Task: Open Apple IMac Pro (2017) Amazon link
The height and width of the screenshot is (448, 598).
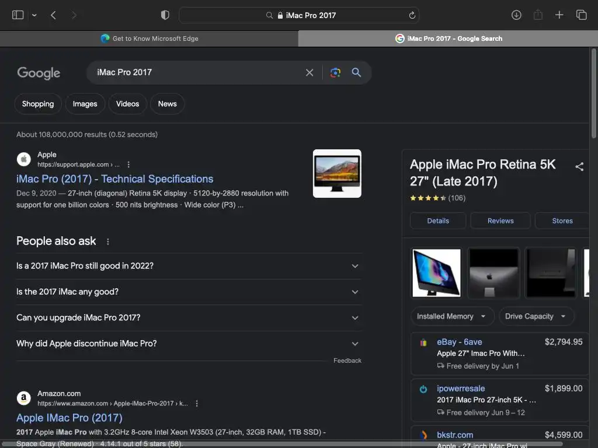Action: [x=69, y=418]
